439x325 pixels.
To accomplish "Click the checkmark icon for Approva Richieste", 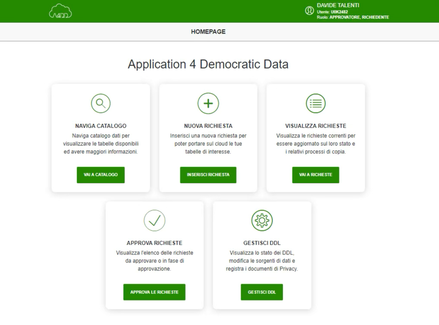I will [155, 220].
